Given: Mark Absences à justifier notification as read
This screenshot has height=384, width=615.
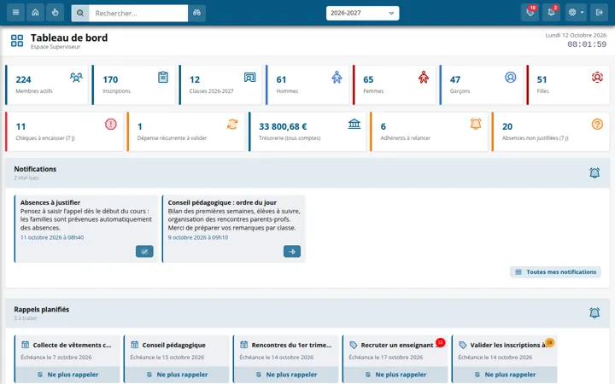Looking at the screenshot, I should [144, 251].
